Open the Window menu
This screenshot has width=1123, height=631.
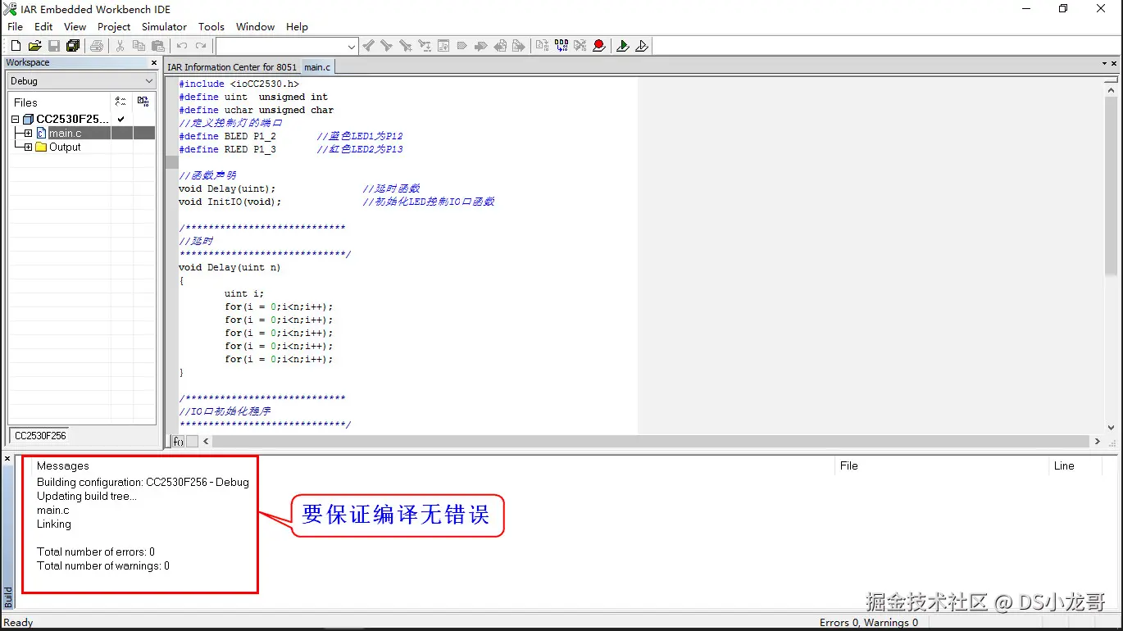click(255, 26)
